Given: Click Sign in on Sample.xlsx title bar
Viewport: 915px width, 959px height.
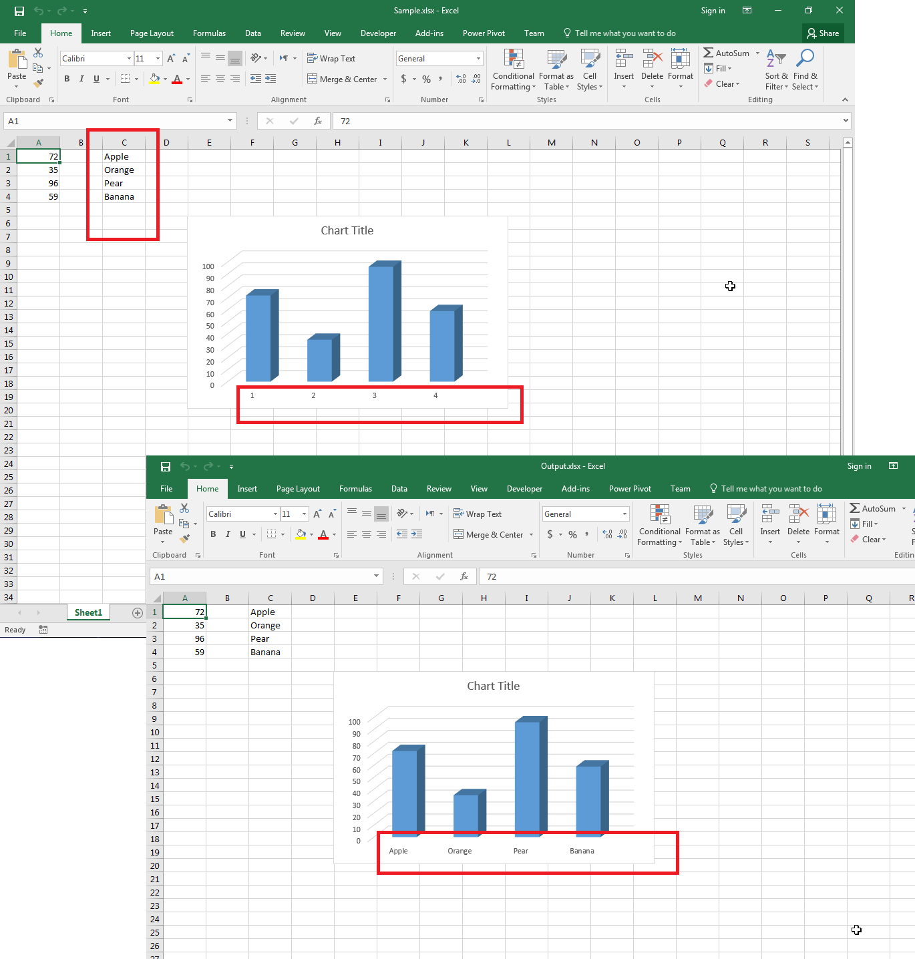Looking at the screenshot, I should click(713, 11).
